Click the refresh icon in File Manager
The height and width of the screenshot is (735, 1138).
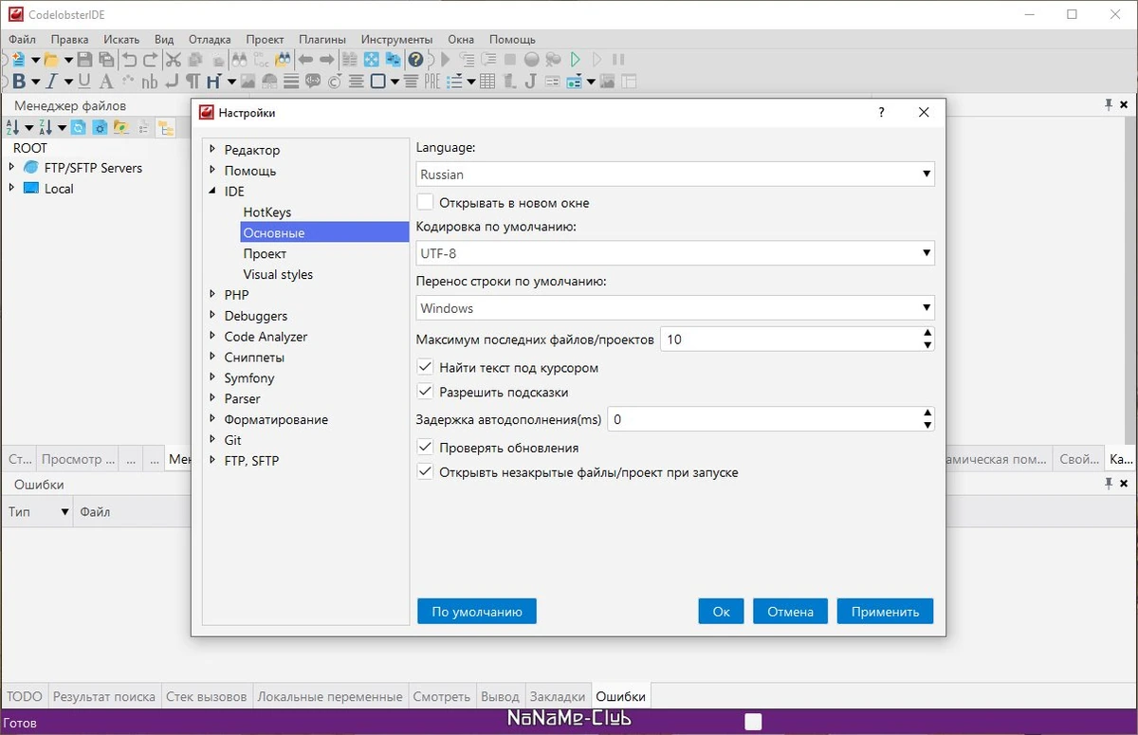(78, 127)
